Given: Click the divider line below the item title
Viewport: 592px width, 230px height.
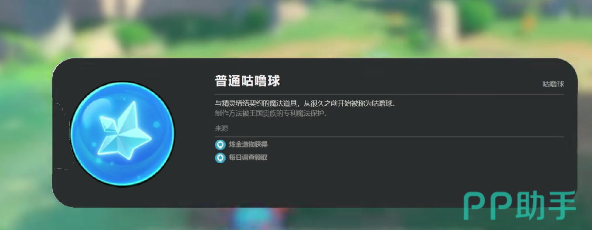Looking at the screenshot, I should click(x=389, y=94).
